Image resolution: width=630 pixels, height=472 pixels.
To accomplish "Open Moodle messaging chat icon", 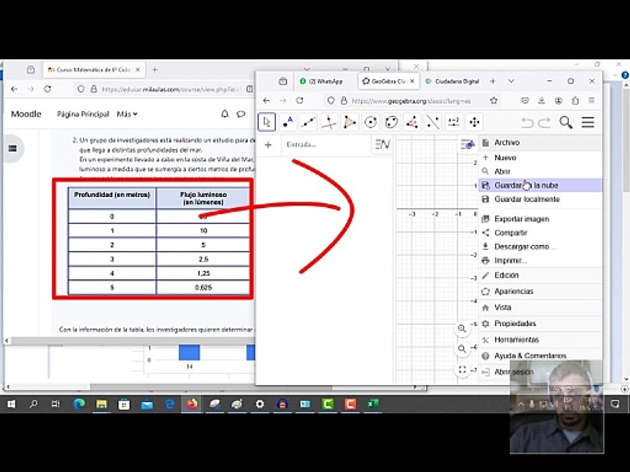I will pyautogui.click(x=241, y=114).
